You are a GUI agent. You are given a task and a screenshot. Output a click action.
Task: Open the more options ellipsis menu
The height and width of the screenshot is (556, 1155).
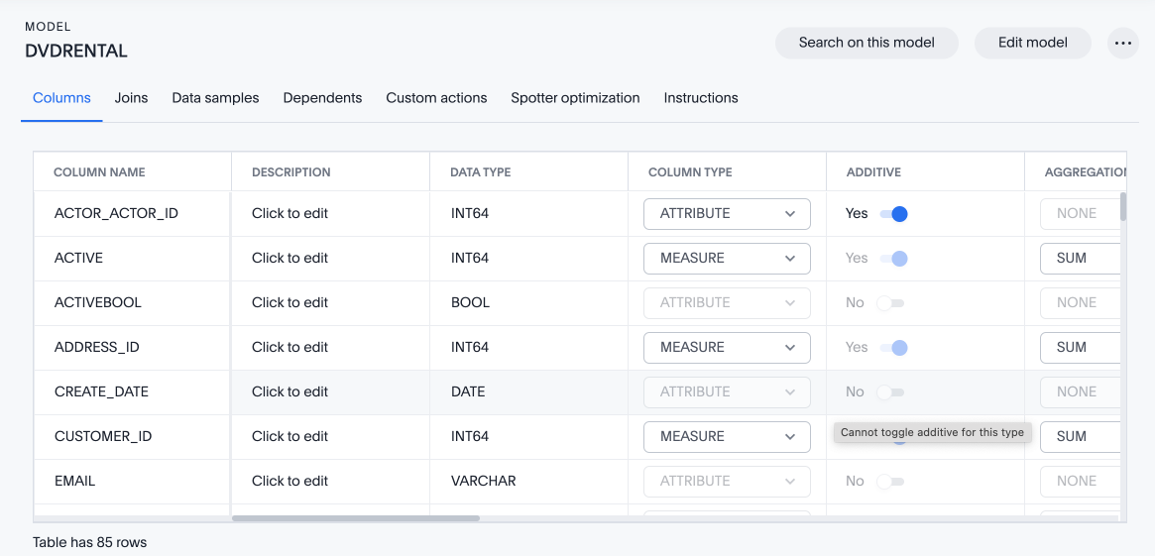click(1122, 43)
